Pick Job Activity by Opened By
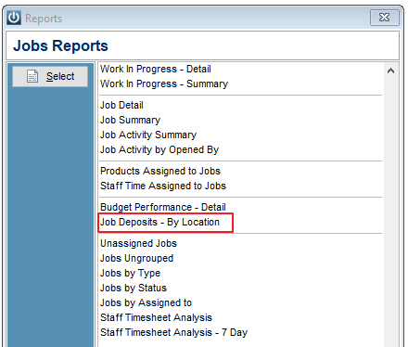The image size is (408, 347). [159, 149]
